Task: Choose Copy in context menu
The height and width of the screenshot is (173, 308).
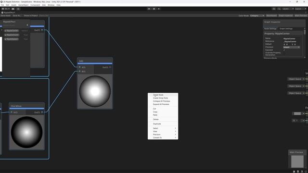Action: (x=163, y=112)
